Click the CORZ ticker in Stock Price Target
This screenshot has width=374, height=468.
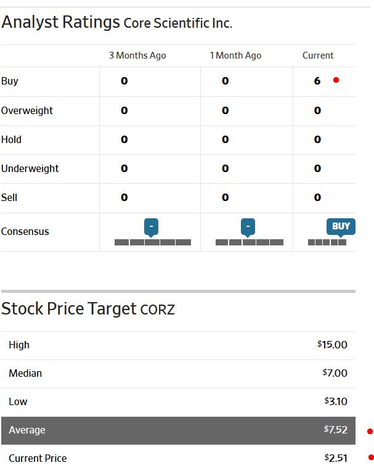[x=158, y=310]
